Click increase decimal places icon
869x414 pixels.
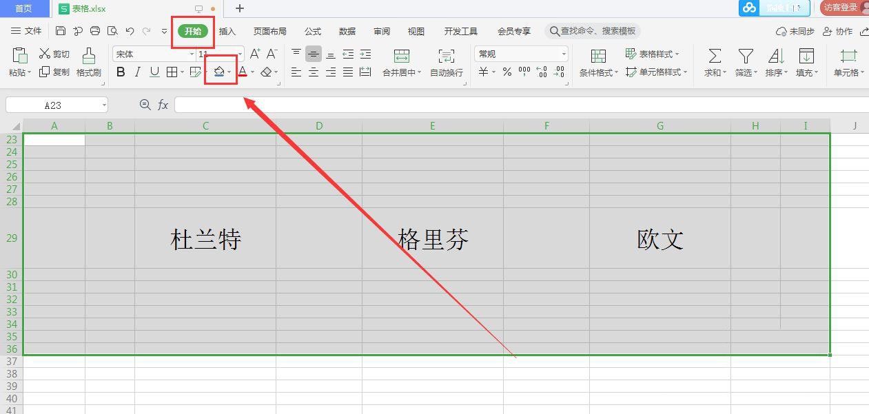coord(542,72)
